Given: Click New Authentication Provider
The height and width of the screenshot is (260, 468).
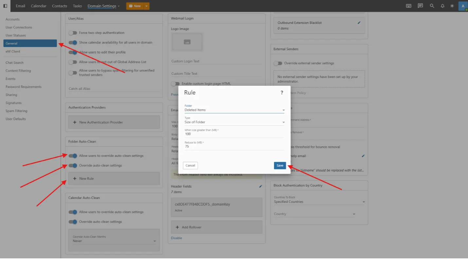Looking at the screenshot, I should tap(114, 122).
